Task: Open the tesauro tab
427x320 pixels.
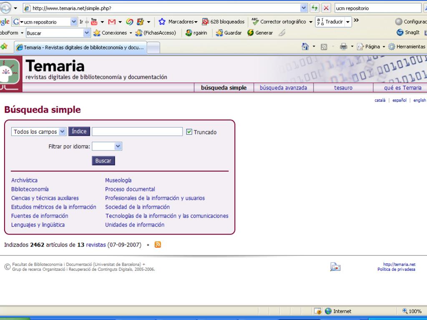Action: [x=343, y=87]
